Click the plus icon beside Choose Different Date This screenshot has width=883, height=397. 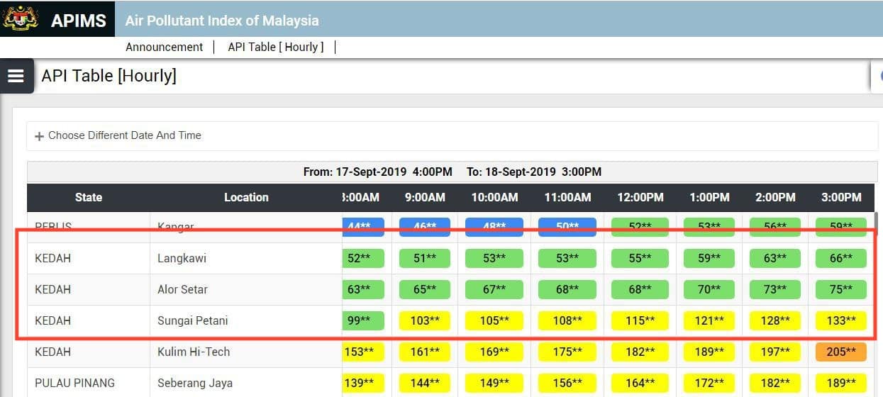coord(39,136)
